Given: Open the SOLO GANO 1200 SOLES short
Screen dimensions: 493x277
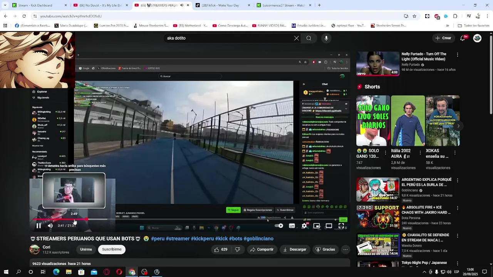Looking at the screenshot, I should 373,121.
